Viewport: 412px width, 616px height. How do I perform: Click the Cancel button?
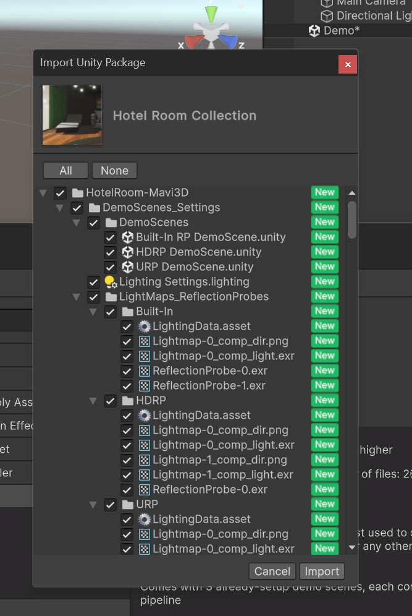click(x=272, y=571)
